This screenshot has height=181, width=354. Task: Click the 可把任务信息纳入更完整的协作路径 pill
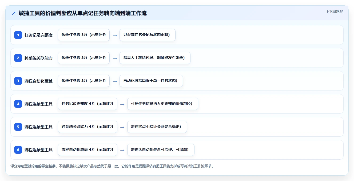point(163,104)
